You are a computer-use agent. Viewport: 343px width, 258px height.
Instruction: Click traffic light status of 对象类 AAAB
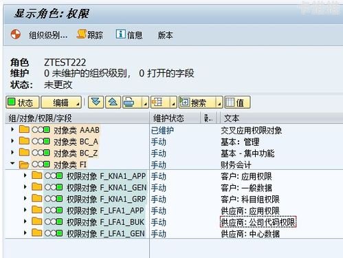point(41,130)
